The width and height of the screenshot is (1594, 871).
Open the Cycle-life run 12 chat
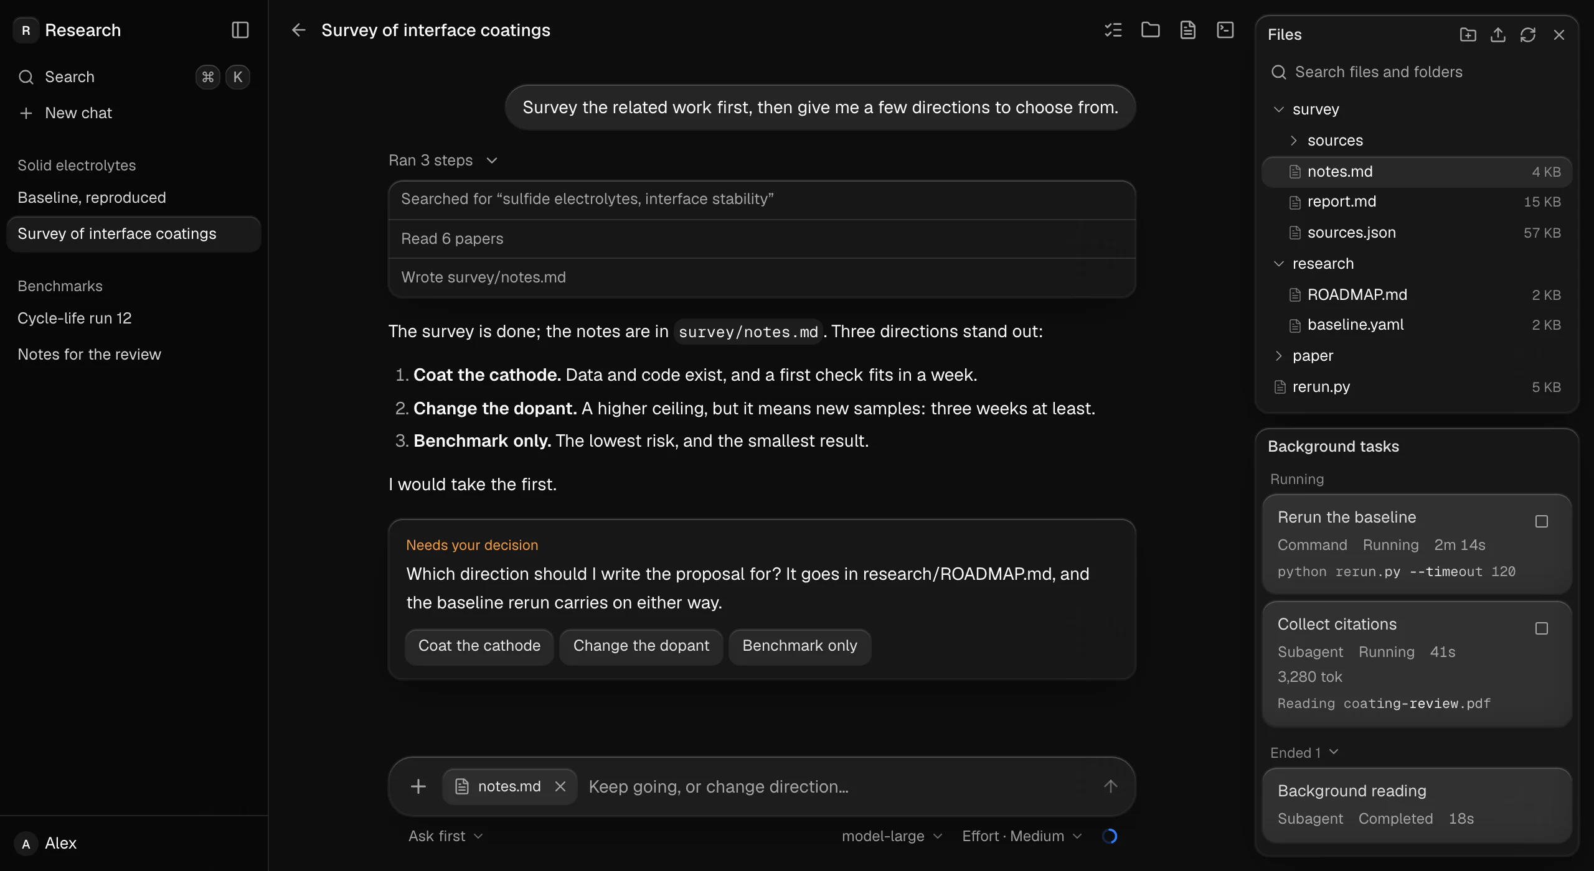click(x=133, y=319)
